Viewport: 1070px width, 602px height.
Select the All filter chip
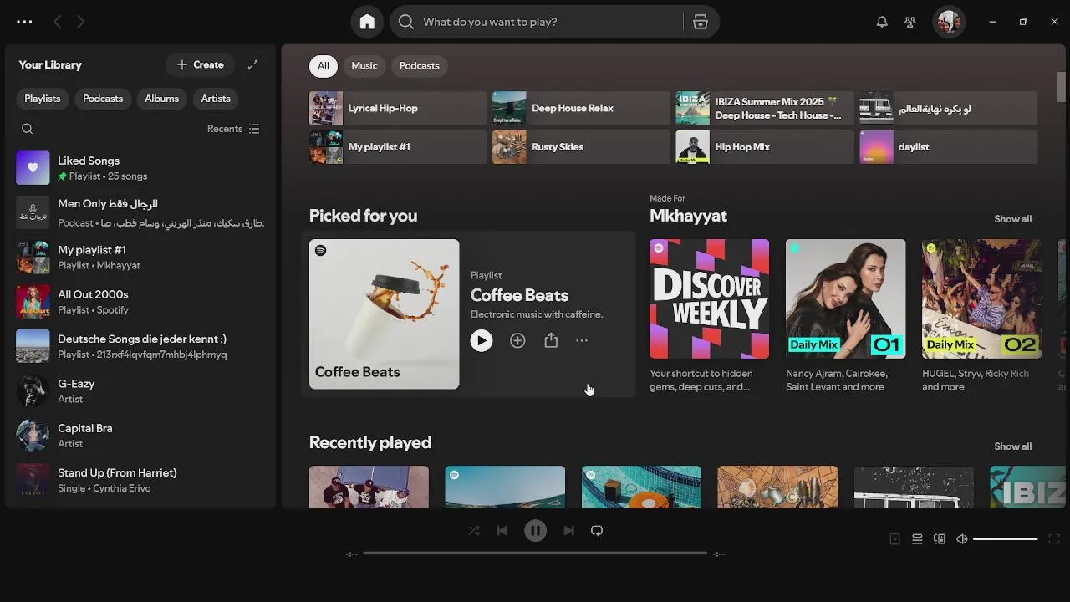click(x=324, y=66)
